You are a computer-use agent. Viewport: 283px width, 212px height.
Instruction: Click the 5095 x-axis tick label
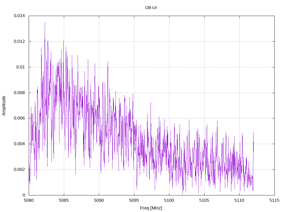point(134,200)
